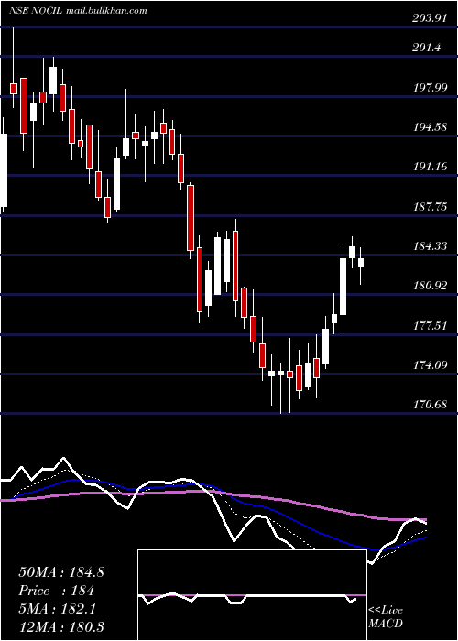The image size is (458, 641).
Task: Click the 191.16 price level label
Action: tap(430, 167)
